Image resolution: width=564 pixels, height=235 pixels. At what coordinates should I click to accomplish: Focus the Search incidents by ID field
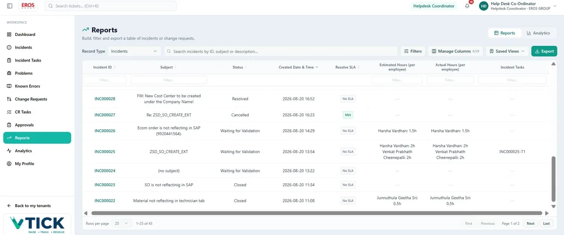pyautogui.click(x=281, y=51)
